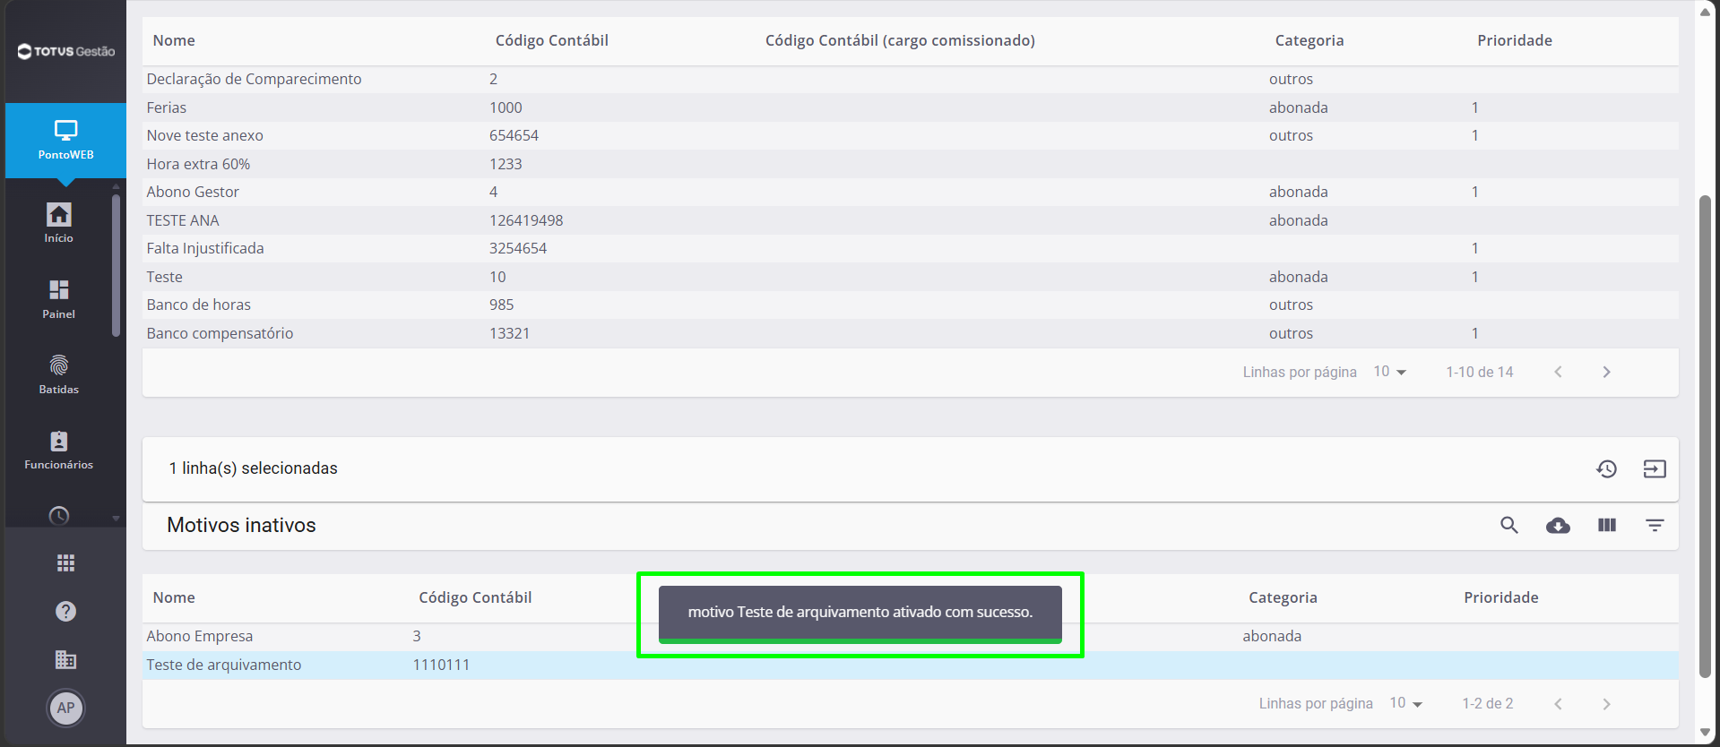Open the history icon in selection bar
This screenshot has height=747, width=1720.
[x=1606, y=468]
